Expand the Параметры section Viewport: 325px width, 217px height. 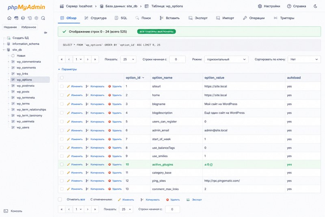(67, 69)
